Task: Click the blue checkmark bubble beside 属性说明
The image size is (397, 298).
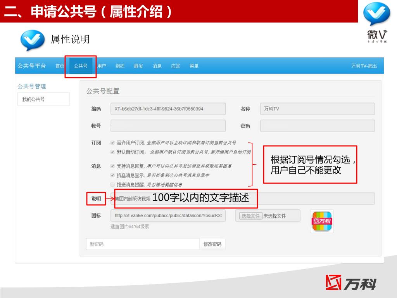Action: [x=33, y=40]
